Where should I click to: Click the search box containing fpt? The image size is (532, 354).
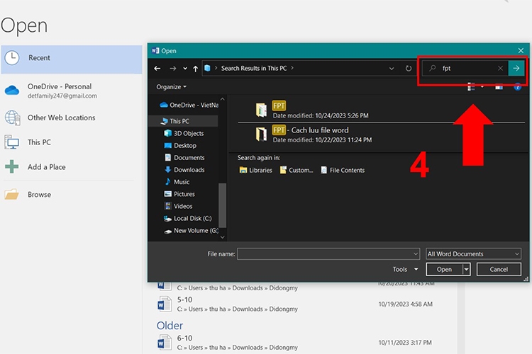click(465, 68)
